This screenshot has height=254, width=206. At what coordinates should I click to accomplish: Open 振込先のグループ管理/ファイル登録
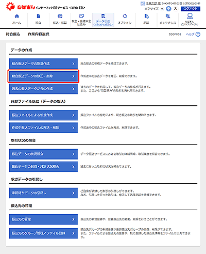click(43, 233)
